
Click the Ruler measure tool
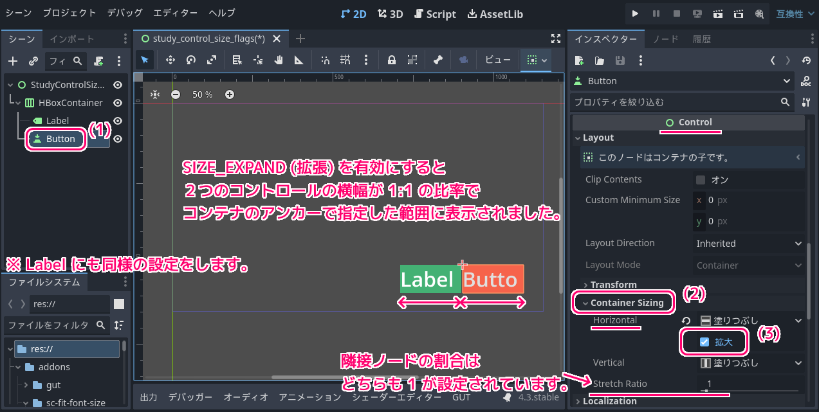click(x=299, y=60)
